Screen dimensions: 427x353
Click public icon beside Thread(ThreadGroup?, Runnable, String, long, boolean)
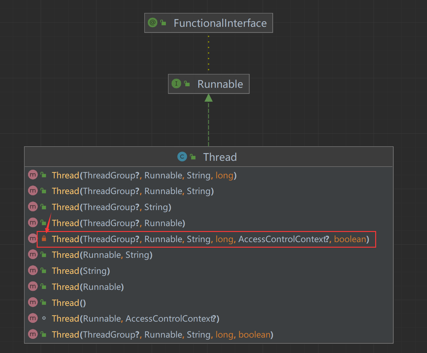click(44, 334)
